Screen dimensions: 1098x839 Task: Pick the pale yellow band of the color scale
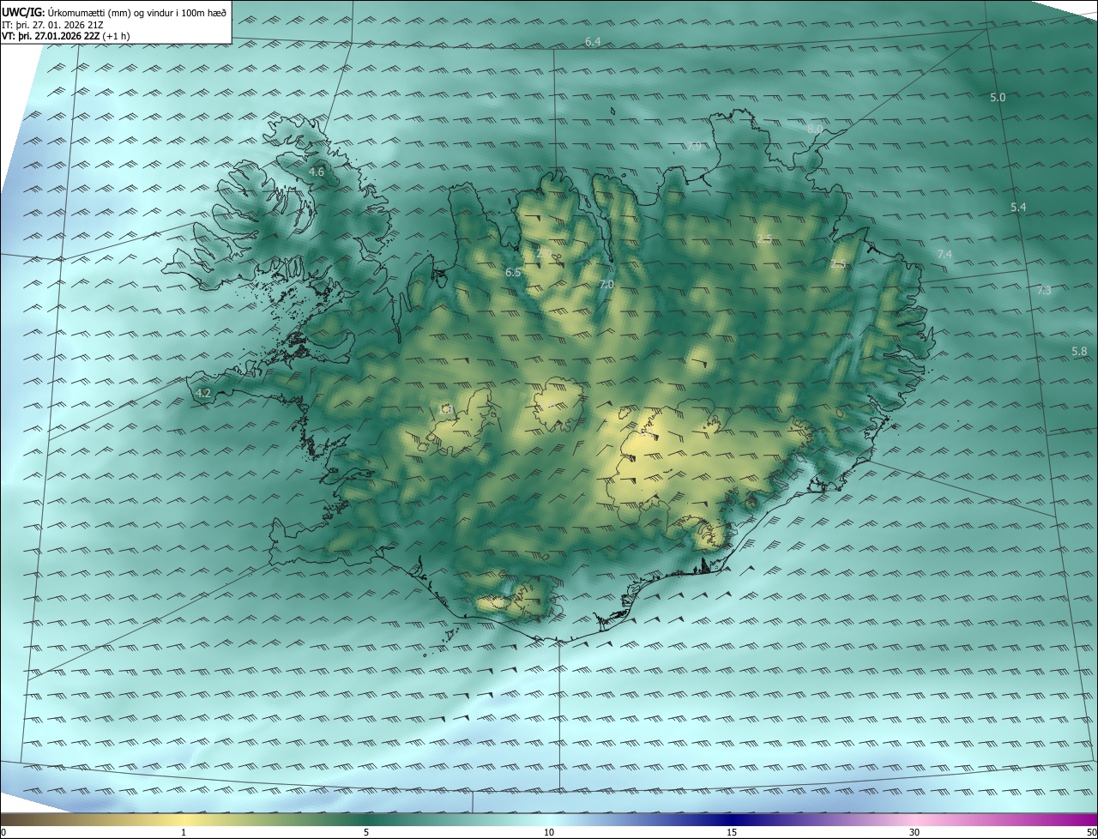click(x=184, y=819)
